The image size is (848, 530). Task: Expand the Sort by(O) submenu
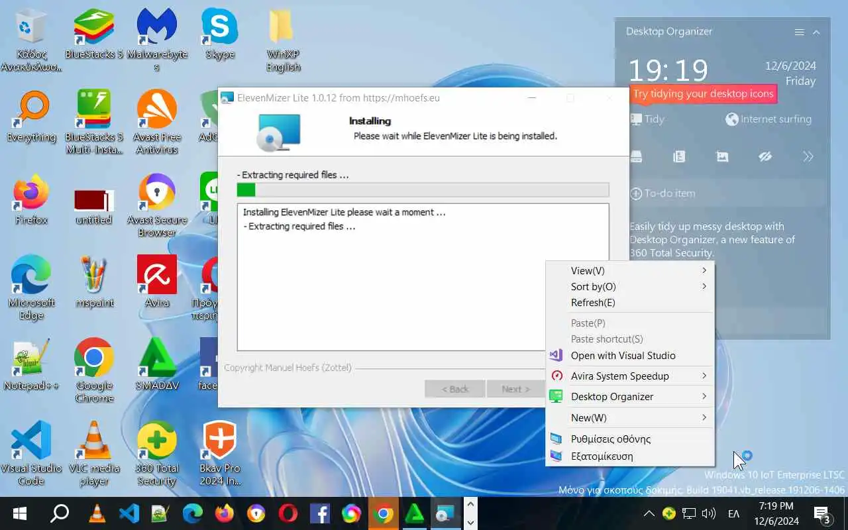(629, 286)
